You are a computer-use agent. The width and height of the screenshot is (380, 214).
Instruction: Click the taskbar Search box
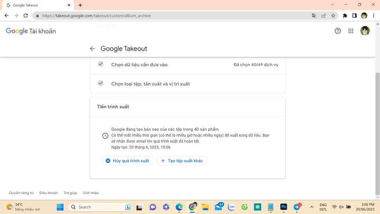coord(100,207)
